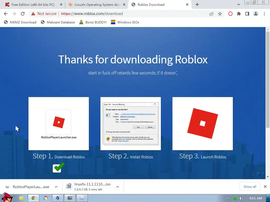Click the Step 3. Launch Roblox label

coord(203,156)
